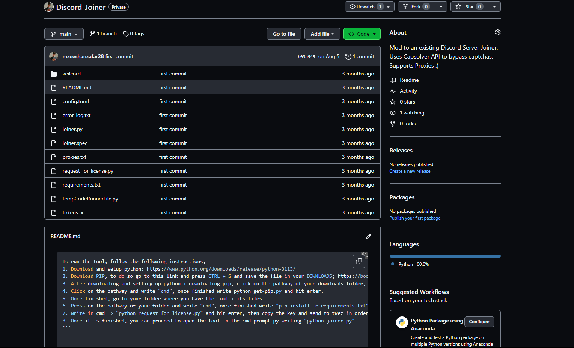Copy the README code block contents
The width and height of the screenshot is (574, 348).
coord(359,261)
